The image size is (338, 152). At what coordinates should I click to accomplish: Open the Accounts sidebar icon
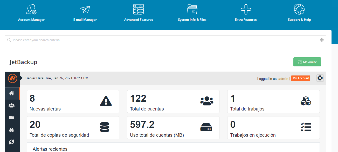coord(12,106)
